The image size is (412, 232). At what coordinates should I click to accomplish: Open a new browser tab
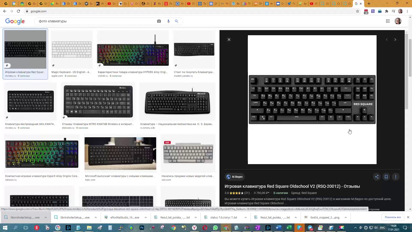pos(369,4)
